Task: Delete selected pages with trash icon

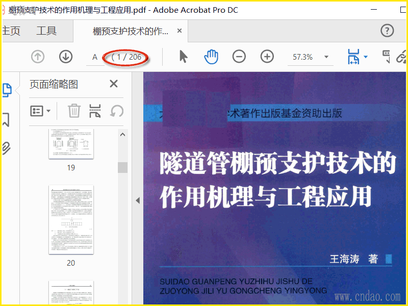Action: [74, 111]
